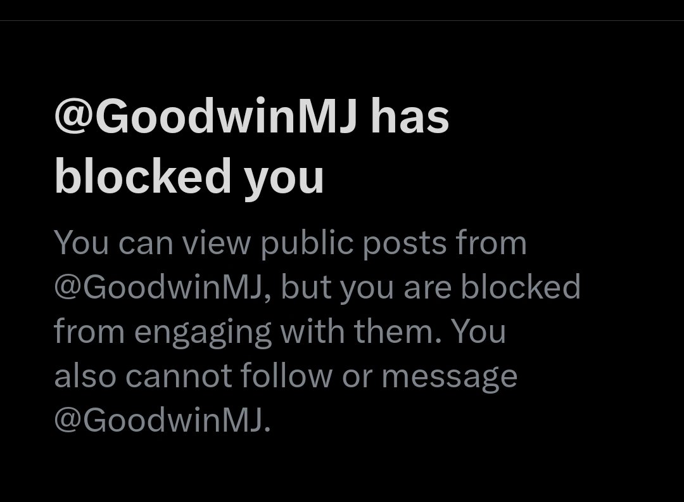Click the words "blocked you" in the heading
Image resolution: width=684 pixels, height=502 pixels.
[x=189, y=177]
